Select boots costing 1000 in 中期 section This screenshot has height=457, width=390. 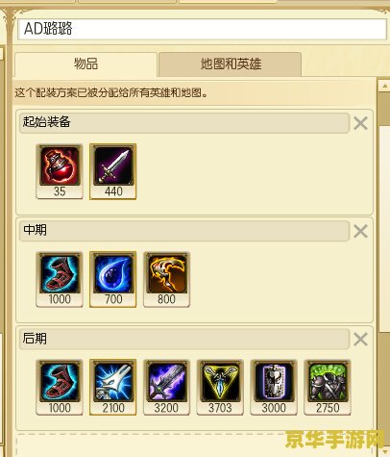[60, 279]
